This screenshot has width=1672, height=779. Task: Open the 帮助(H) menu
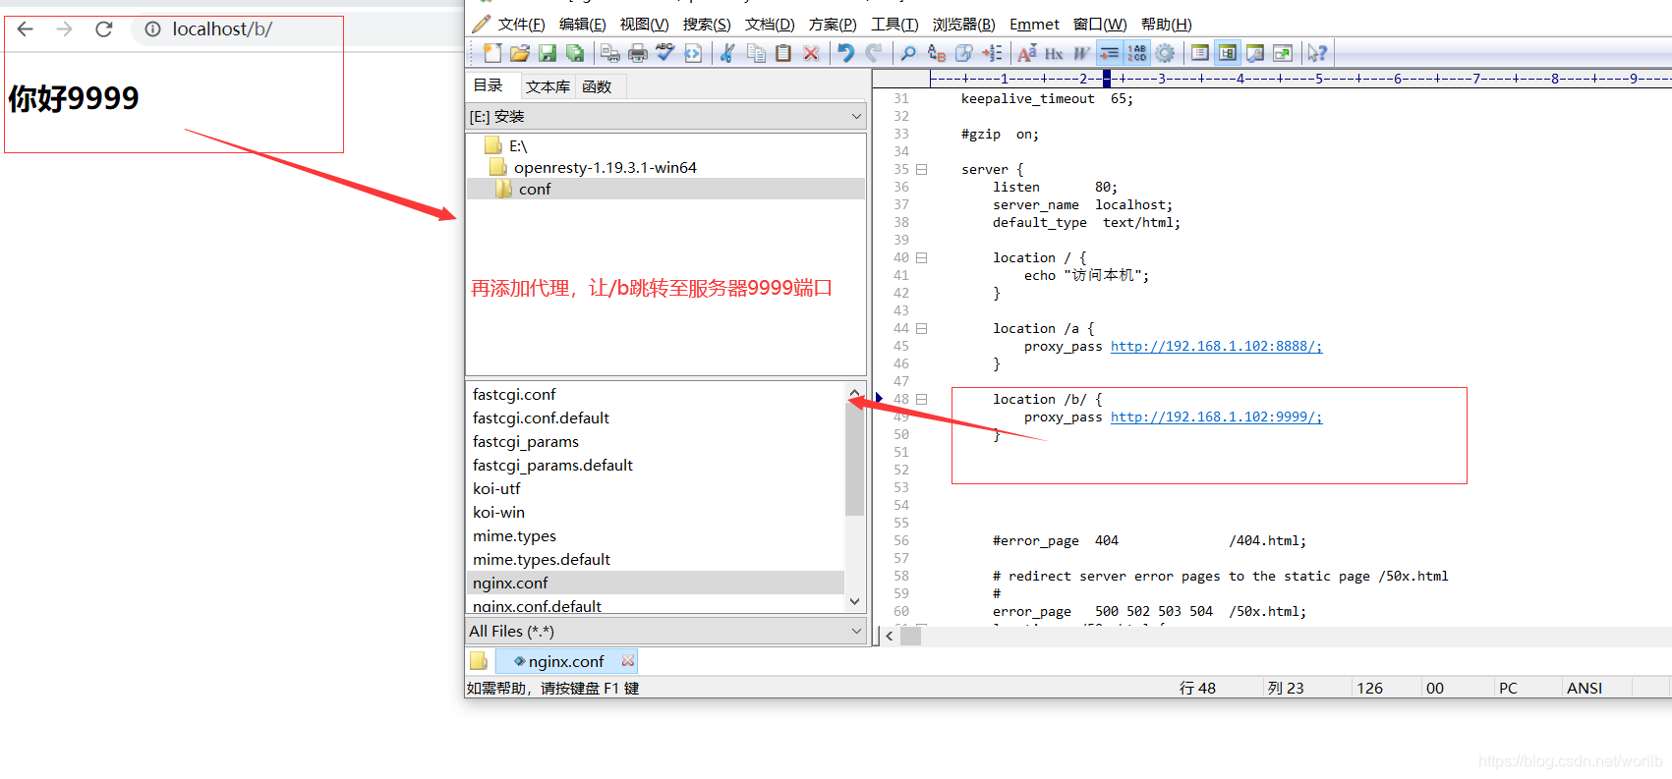(1167, 25)
